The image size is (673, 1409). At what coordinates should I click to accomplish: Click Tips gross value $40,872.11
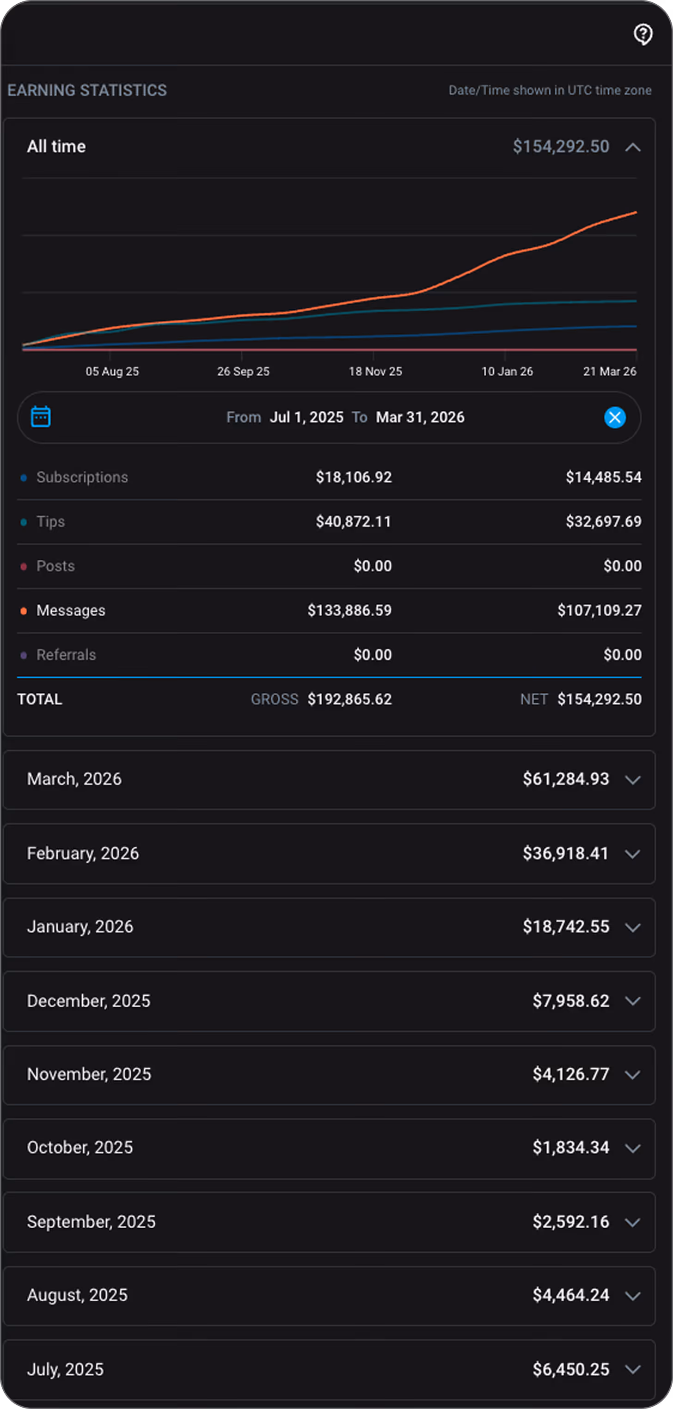pos(354,521)
